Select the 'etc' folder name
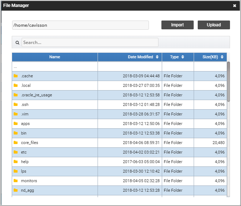The image size is (241, 206). [x=24, y=152]
